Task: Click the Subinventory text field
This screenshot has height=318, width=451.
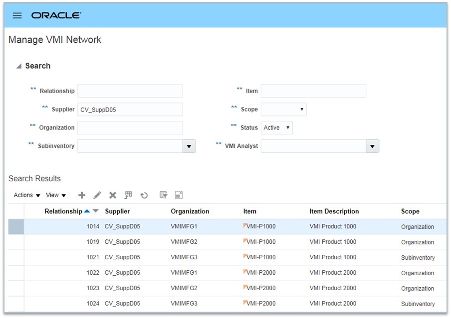Action: pos(130,146)
